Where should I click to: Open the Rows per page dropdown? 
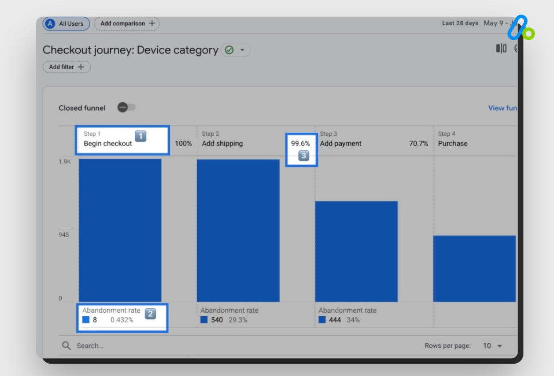492,345
